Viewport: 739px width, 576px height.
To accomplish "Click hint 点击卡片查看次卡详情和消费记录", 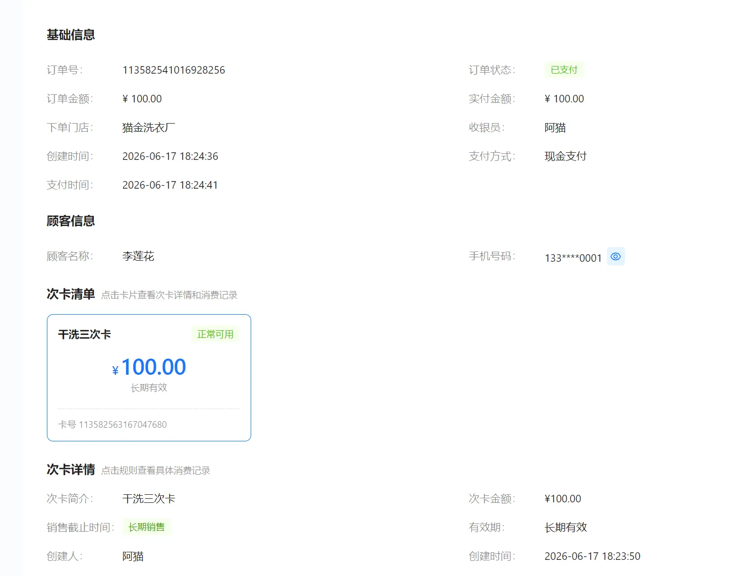I will point(169,295).
